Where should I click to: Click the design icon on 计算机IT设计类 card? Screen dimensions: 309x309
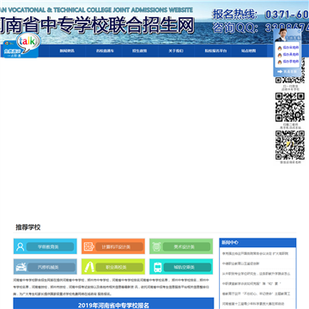tap(89, 246)
